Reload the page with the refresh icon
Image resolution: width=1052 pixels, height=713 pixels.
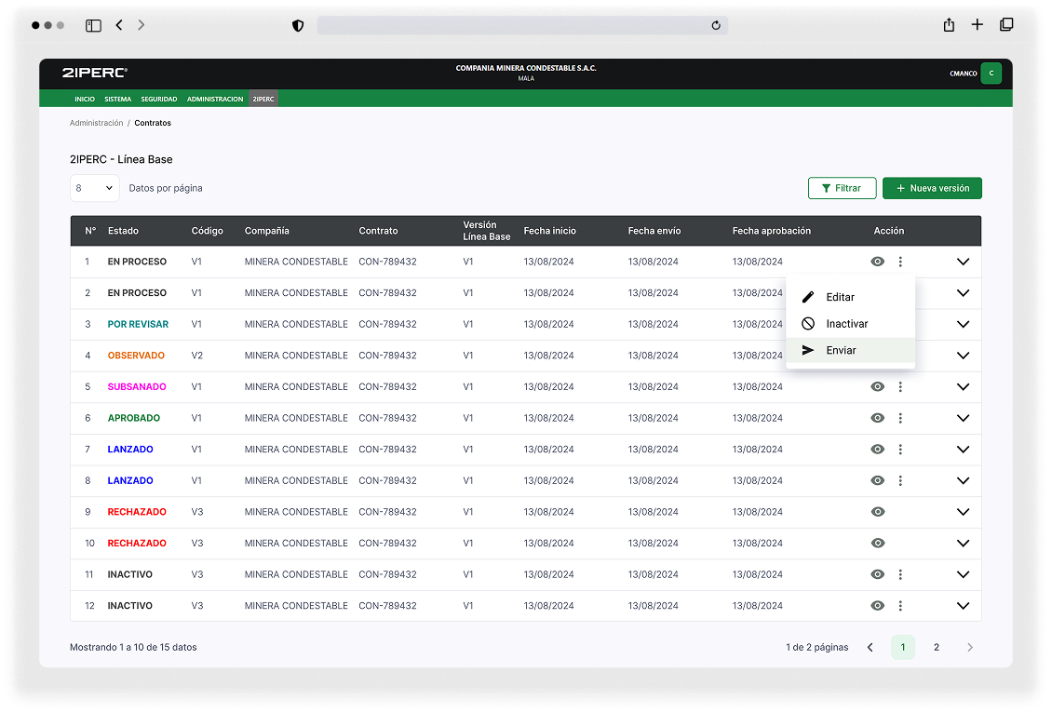pos(716,25)
